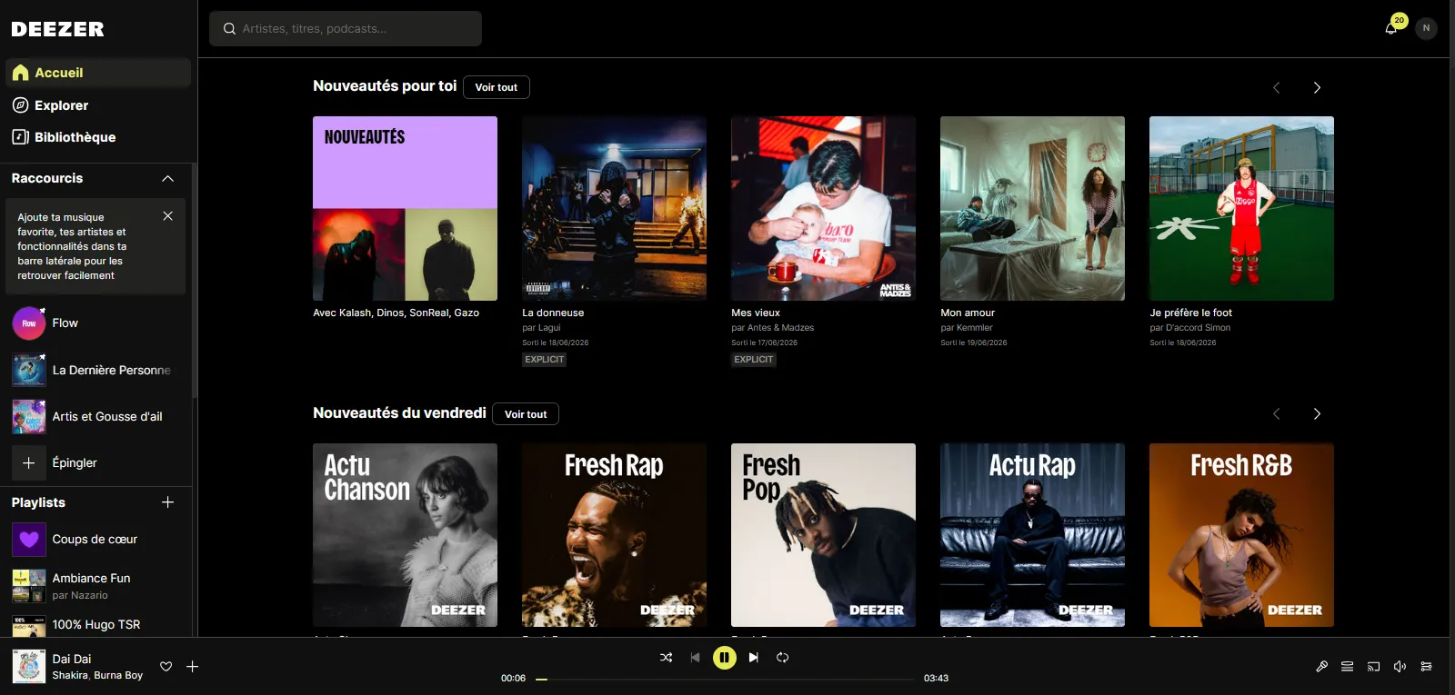Open the play queue
The width and height of the screenshot is (1455, 695).
pyautogui.click(x=1348, y=667)
